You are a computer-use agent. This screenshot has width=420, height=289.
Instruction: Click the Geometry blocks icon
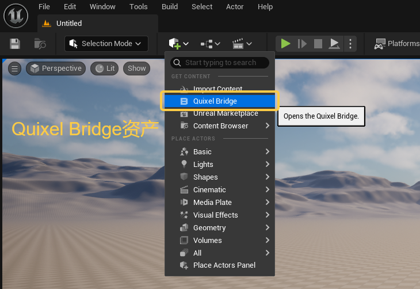(x=184, y=227)
